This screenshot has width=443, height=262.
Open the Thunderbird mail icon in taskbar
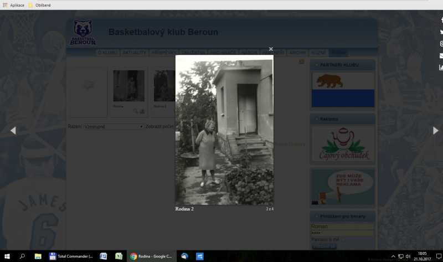pyautogui.click(x=184, y=256)
